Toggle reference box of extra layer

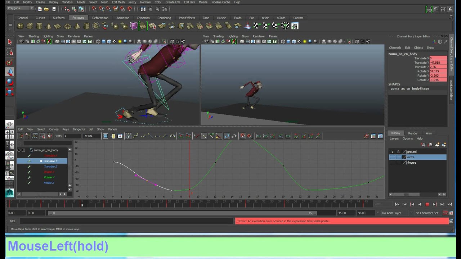click(398, 157)
